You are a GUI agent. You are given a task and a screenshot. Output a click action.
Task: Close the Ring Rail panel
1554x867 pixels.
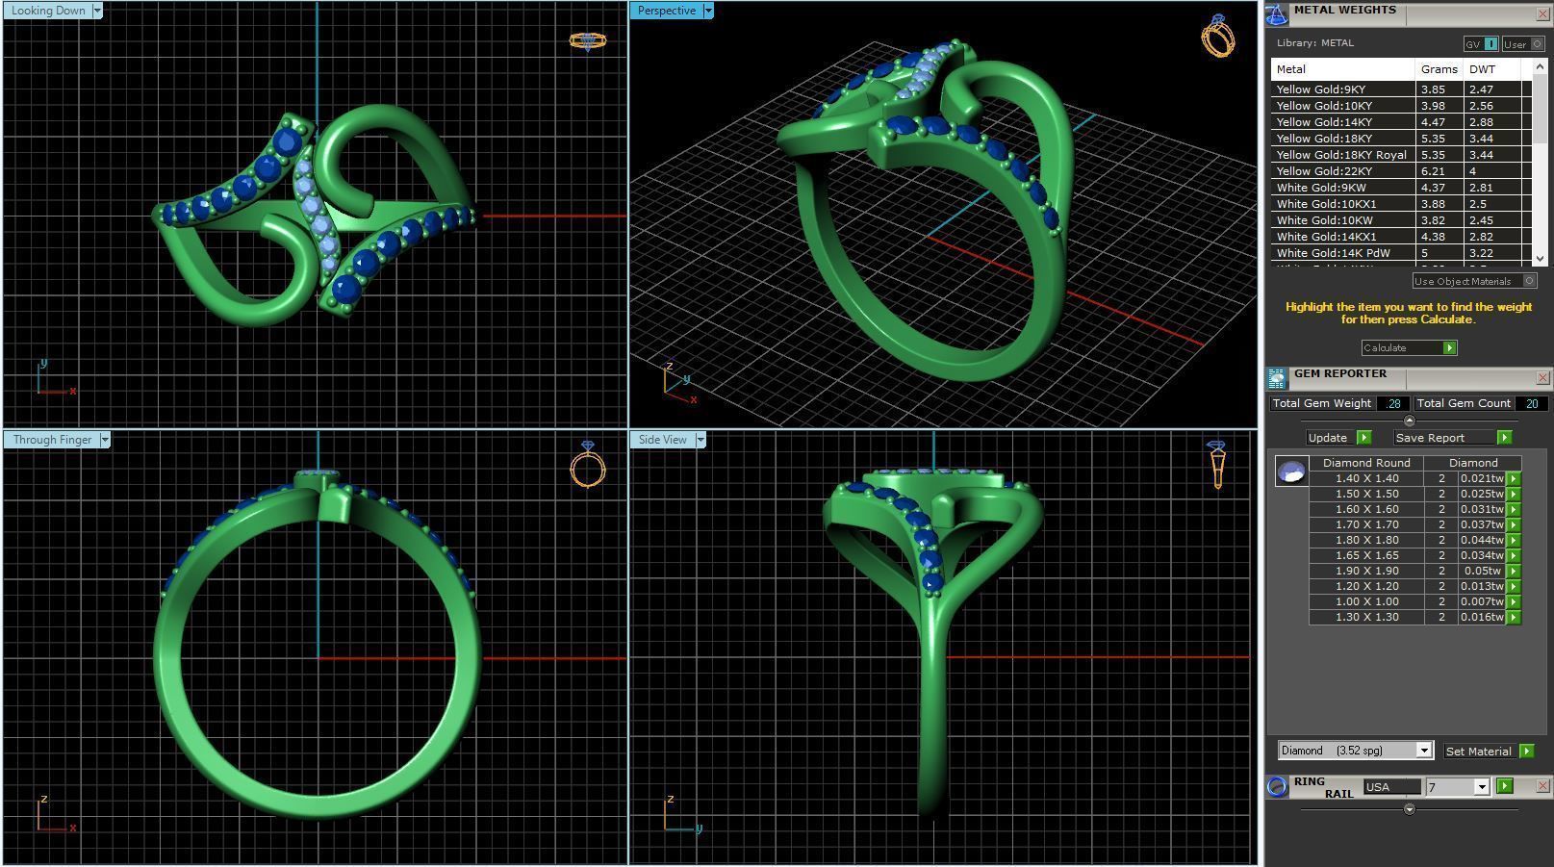(x=1542, y=786)
